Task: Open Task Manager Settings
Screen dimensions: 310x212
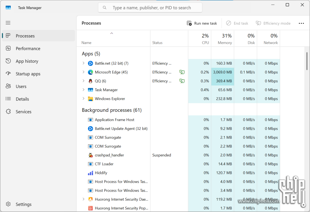Action: tap(38, 204)
